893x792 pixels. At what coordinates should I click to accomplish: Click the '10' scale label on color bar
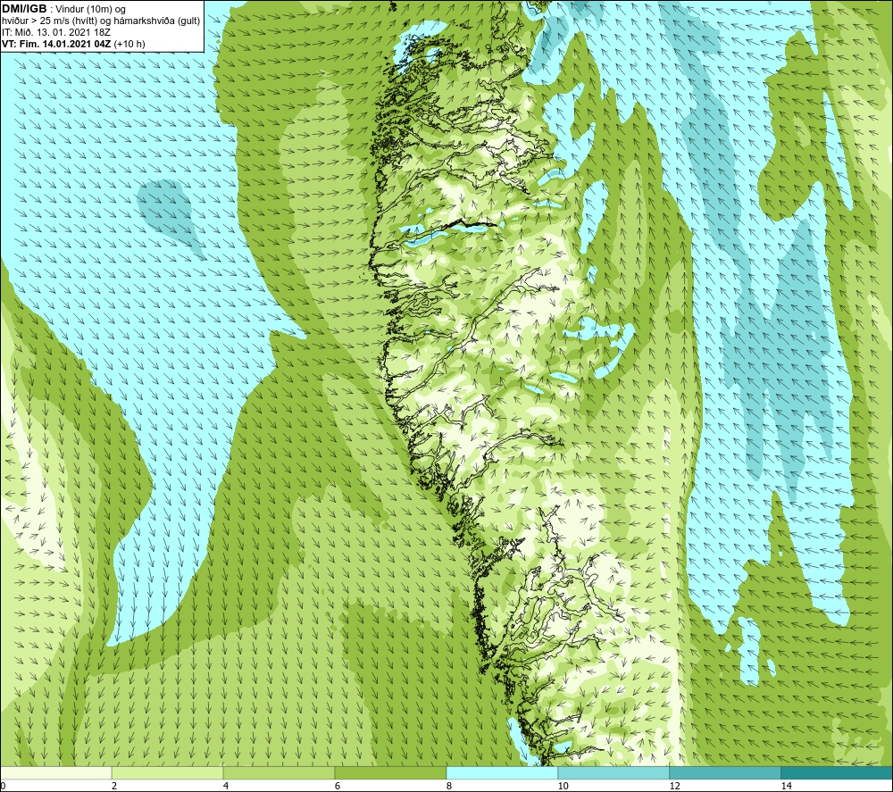tap(563, 786)
